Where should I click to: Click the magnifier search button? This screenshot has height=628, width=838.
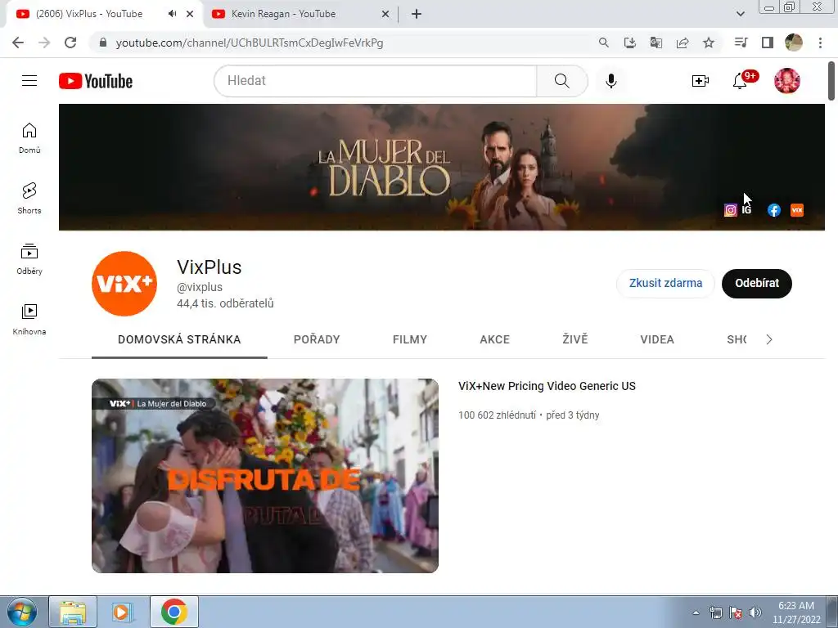click(x=561, y=81)
